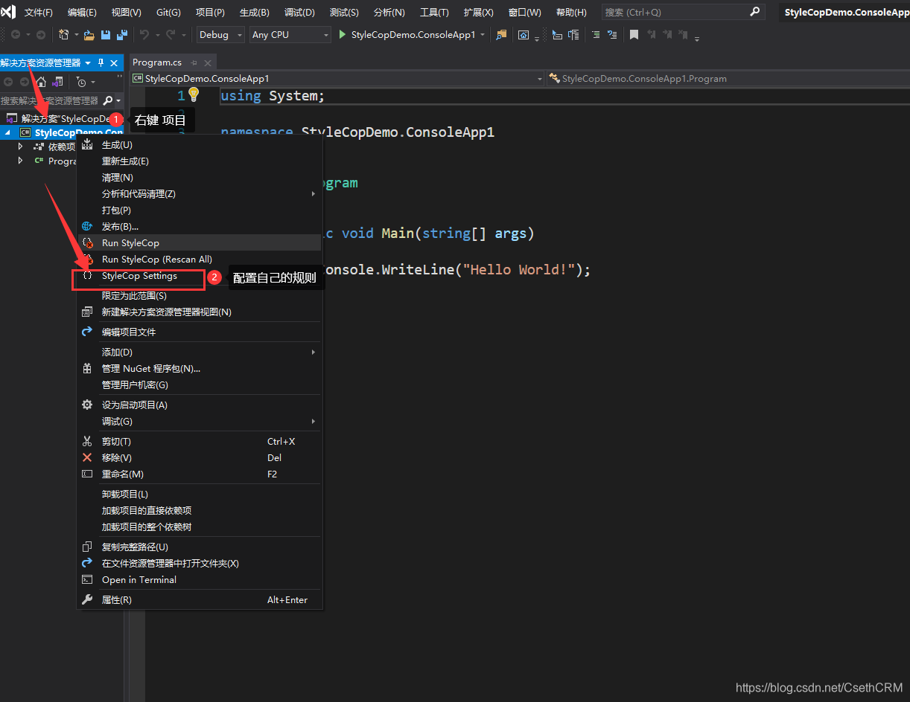Select the 解决方案 "StyleCopDemo" tree row
Screen dimensions: 910x702
click(x=62, y=119)
